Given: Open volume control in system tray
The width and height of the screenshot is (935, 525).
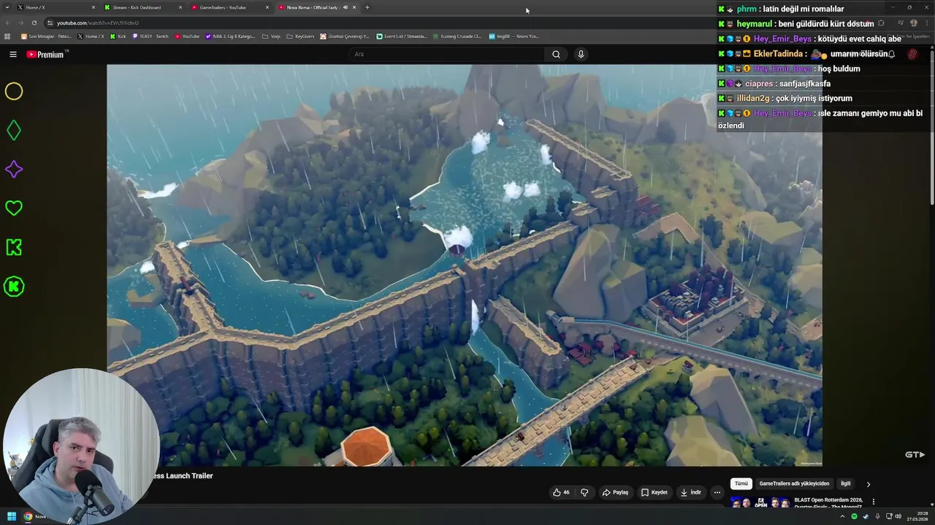Looking at the screenshot, I should pos(898,516).
